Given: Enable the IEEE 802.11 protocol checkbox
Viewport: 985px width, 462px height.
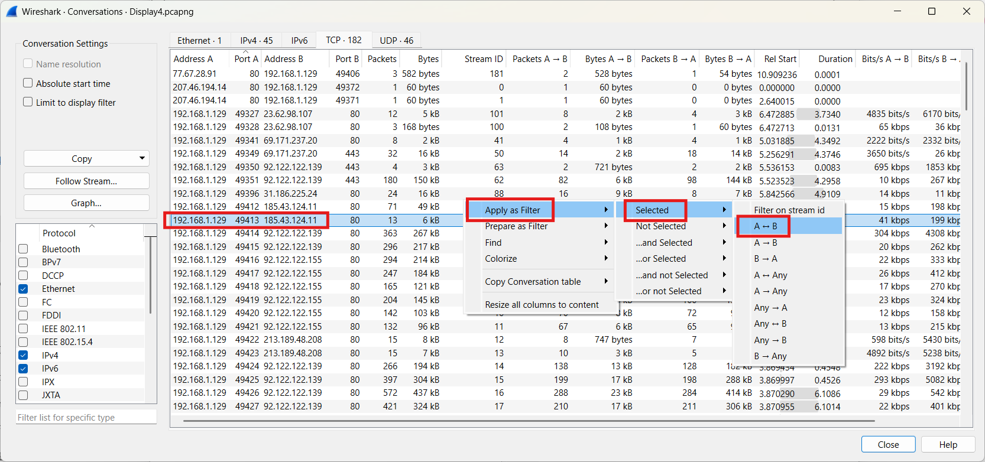Looking at the screenshot, I should [23, 328].
